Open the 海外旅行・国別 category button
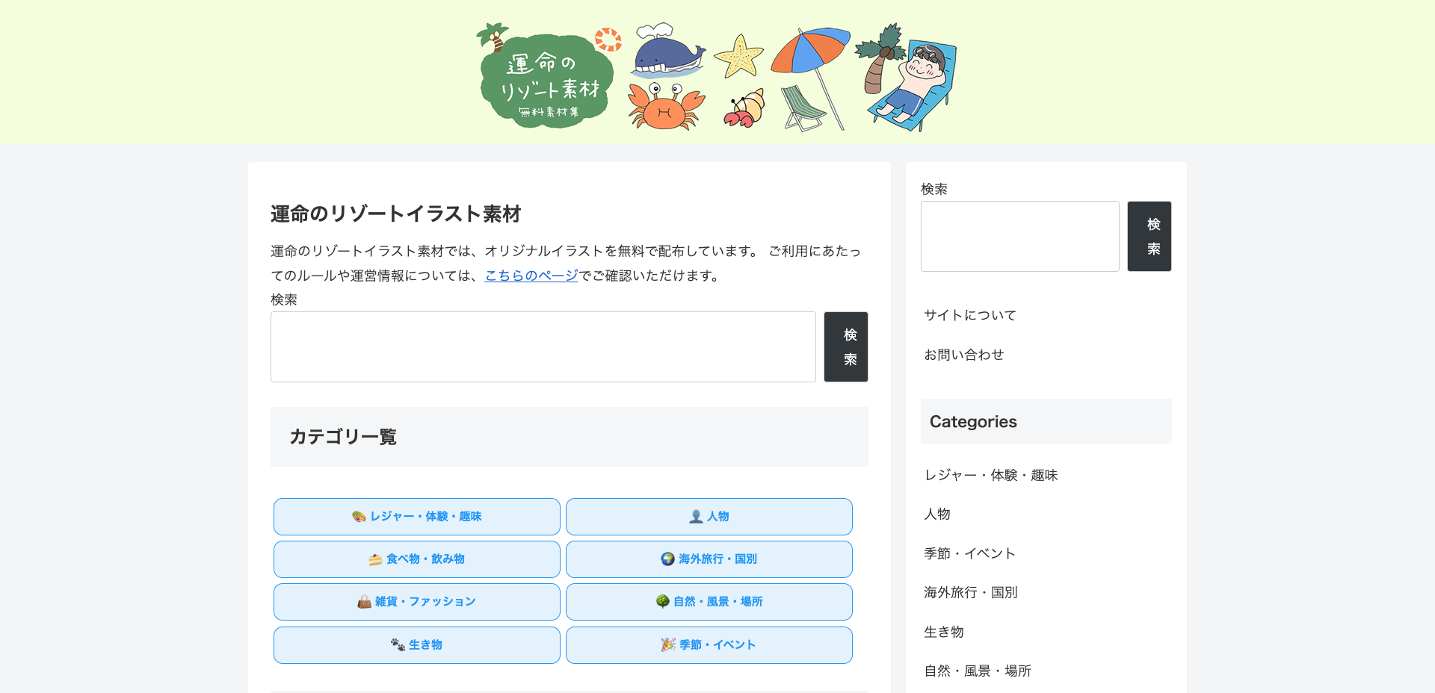Viewport: 1435px width, 693px height. click(709, 559)
